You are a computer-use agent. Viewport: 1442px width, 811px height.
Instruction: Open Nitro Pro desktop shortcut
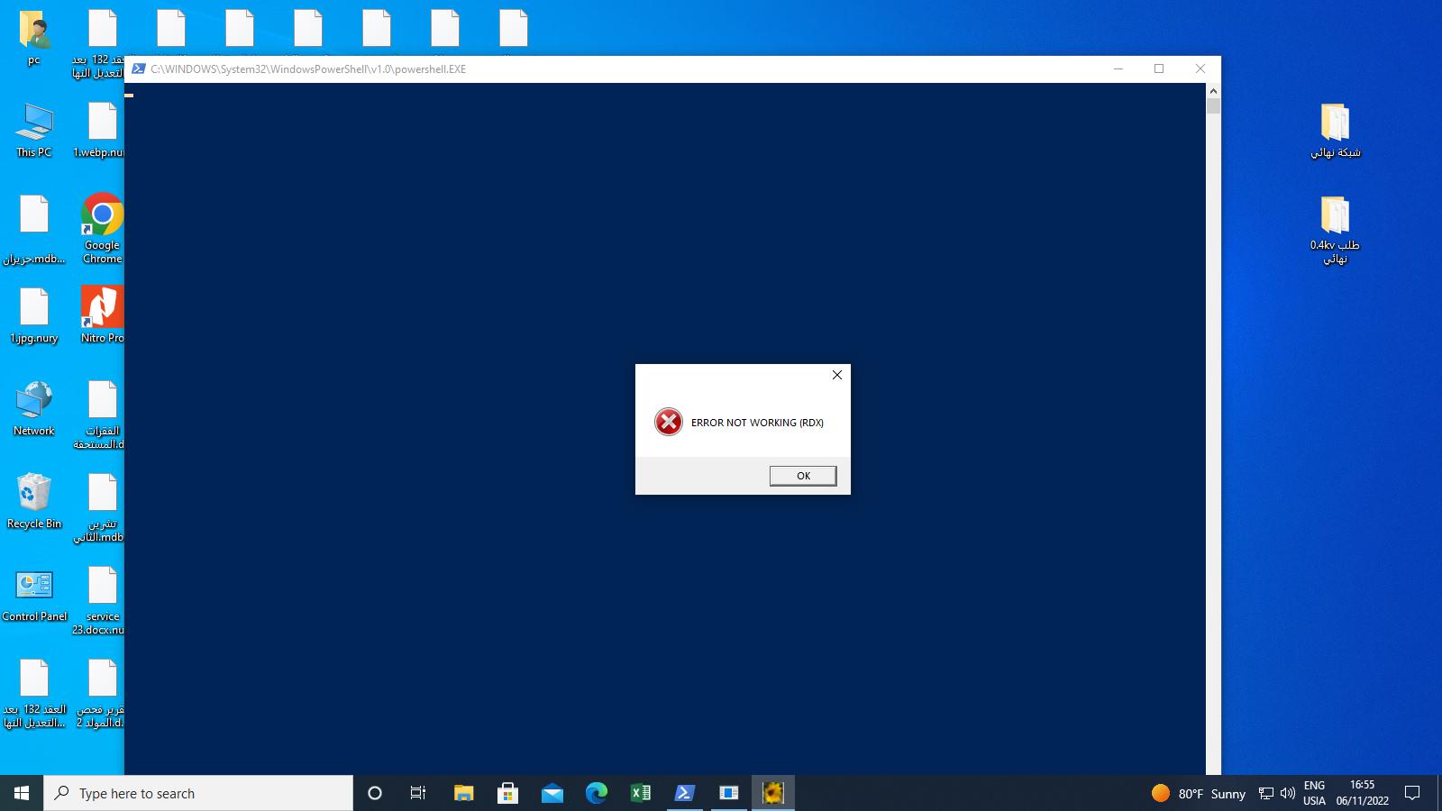pyautogui.click(x=102, y=308)
